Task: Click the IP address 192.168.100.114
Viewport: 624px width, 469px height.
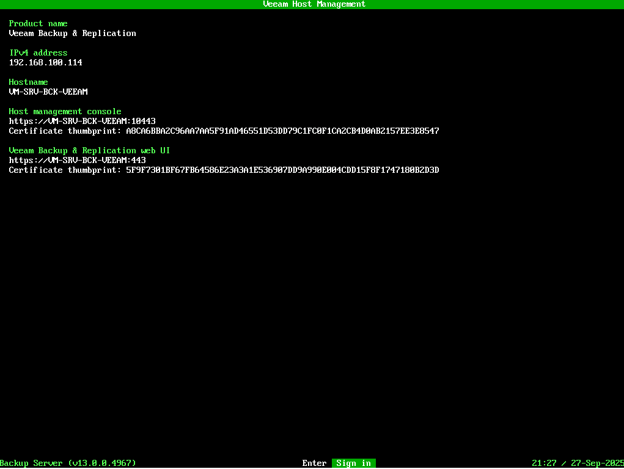Action: pos(45,63)
